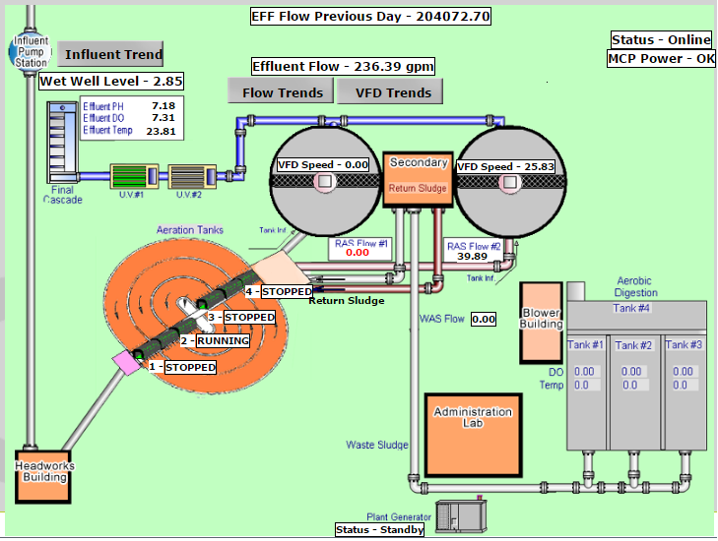Select the Administration Lab building
718x541 pixels.
click(x=474, y=436)
